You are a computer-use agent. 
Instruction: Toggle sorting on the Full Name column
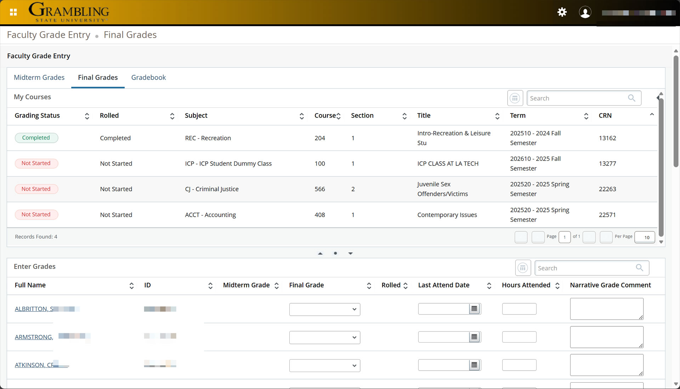click(x=131, y=286)
